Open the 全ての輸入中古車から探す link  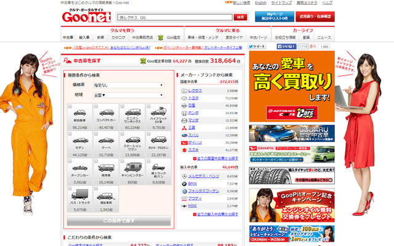pos(217,215)
